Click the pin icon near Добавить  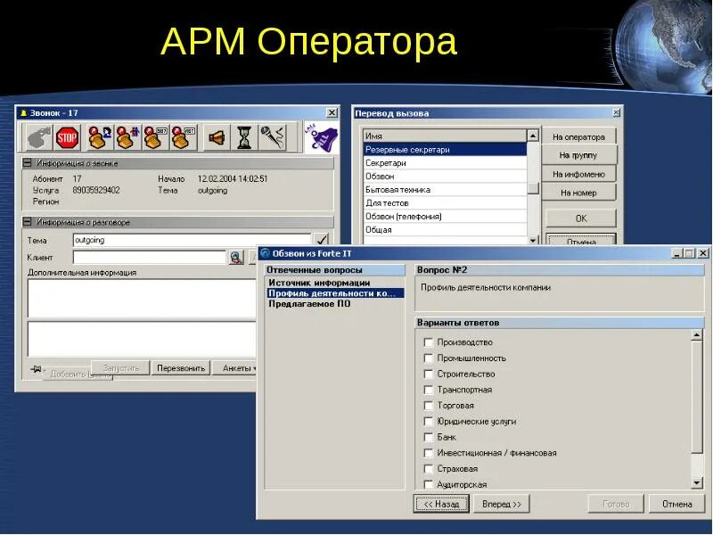pos(36,369)
